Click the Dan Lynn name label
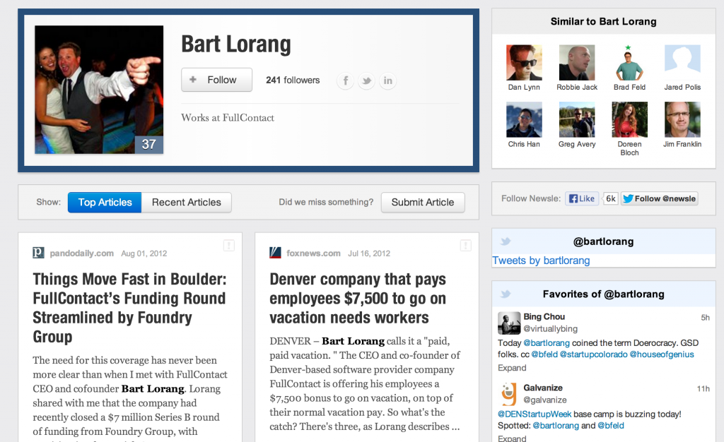Viewport: 724px width, 442px height. point(524,87)
